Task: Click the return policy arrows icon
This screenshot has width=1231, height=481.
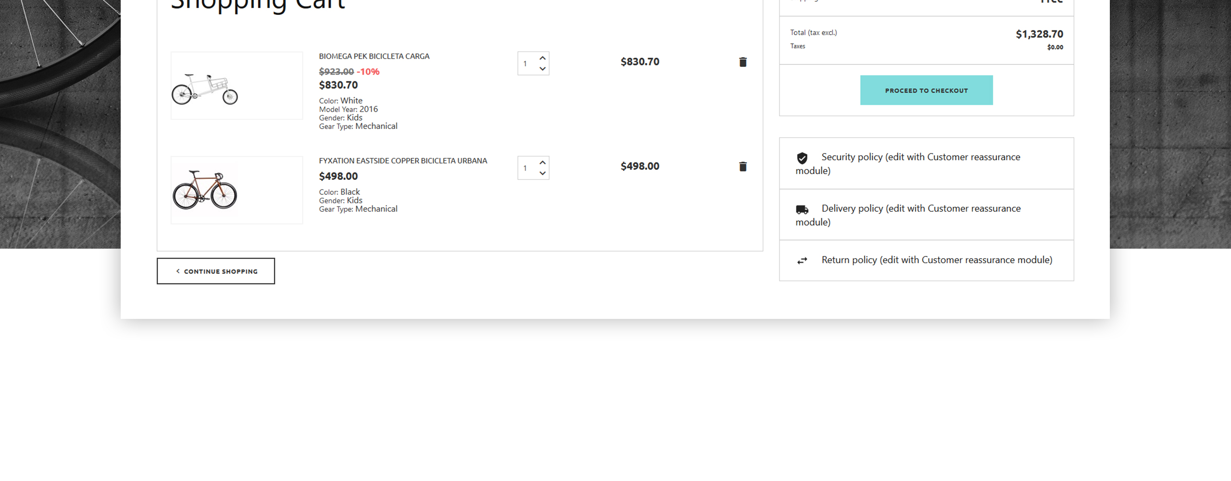Action: click(802, 260)
